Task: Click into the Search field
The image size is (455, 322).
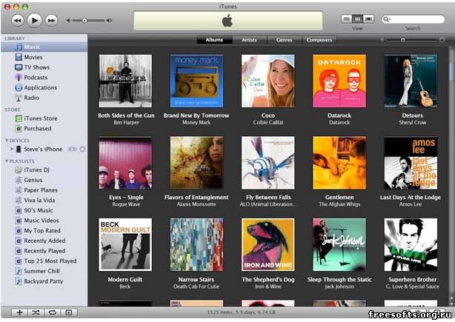Action: 414,19
